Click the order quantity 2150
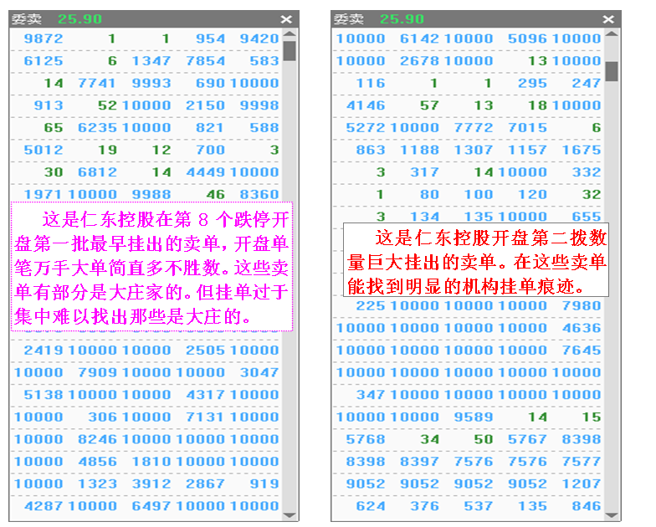 click(206, 105)
